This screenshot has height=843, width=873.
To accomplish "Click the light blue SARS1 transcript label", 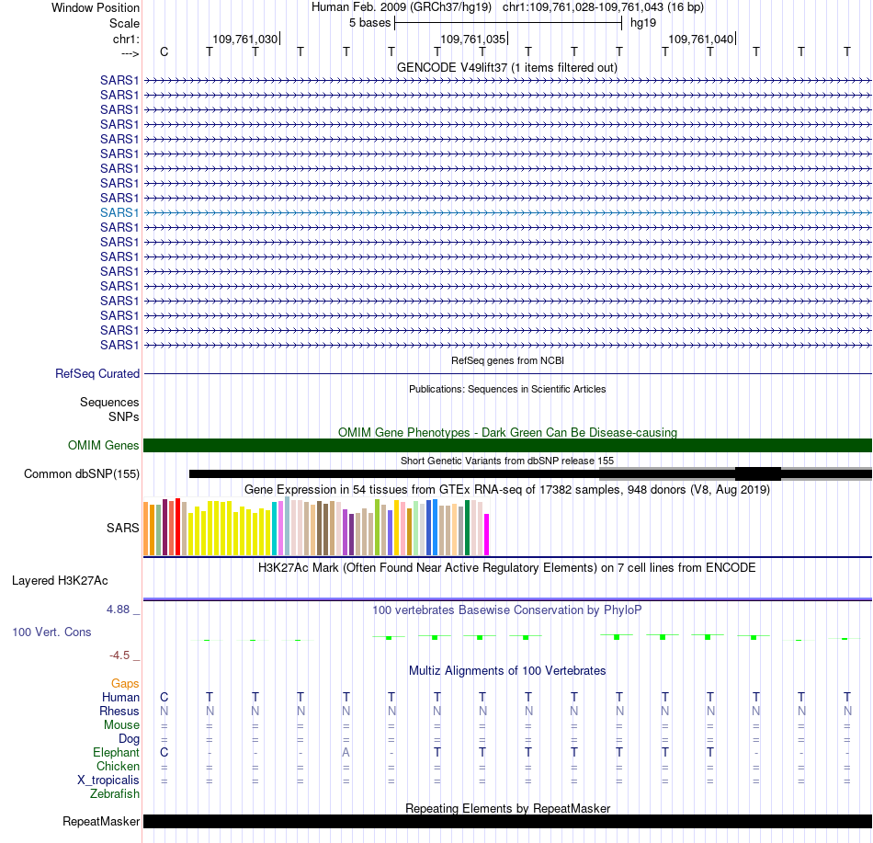I will pyautogui.click(x=119, y=212).
